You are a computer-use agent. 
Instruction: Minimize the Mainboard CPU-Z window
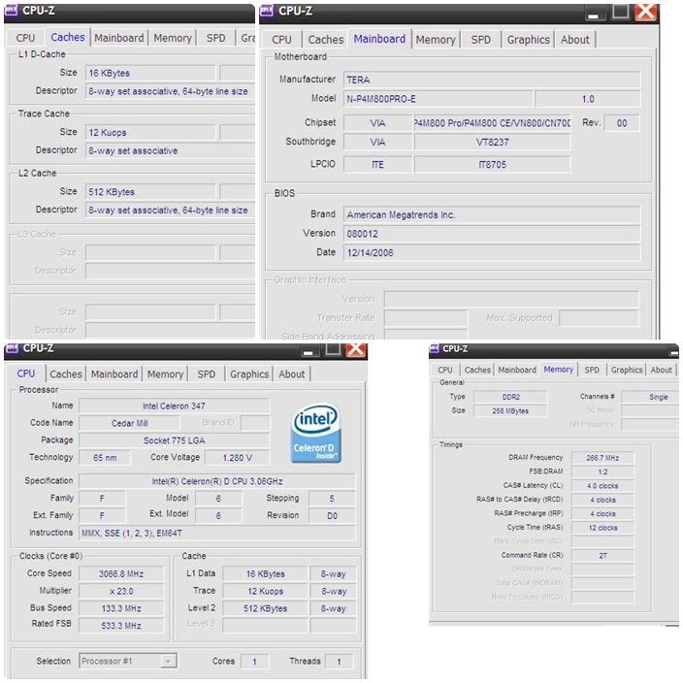[593, 13]
